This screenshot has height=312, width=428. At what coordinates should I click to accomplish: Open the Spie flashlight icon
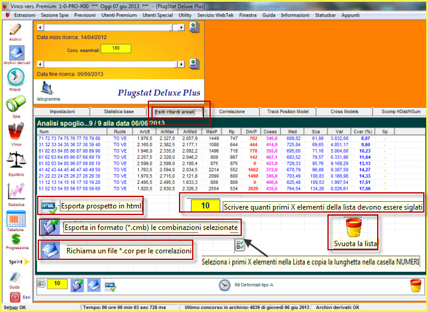point(16,104)
